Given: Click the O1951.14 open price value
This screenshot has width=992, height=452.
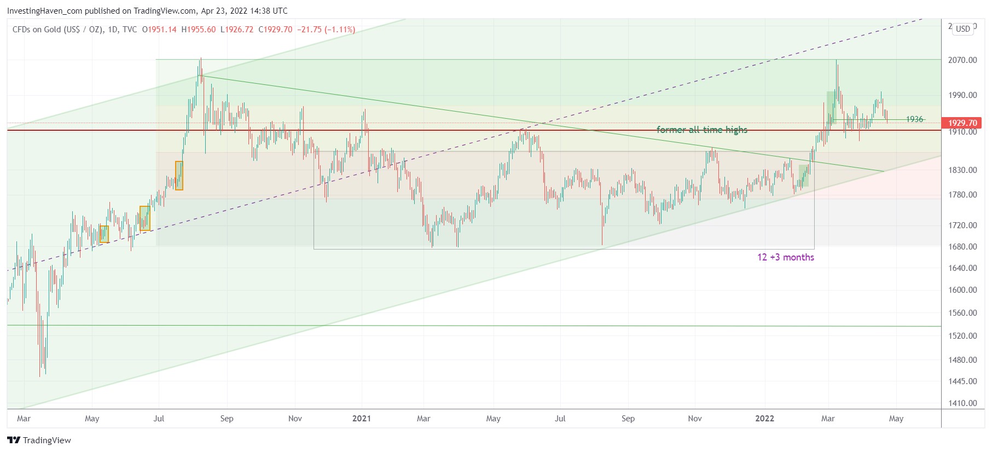Looking at the screenshot, I should click(159, 30).
